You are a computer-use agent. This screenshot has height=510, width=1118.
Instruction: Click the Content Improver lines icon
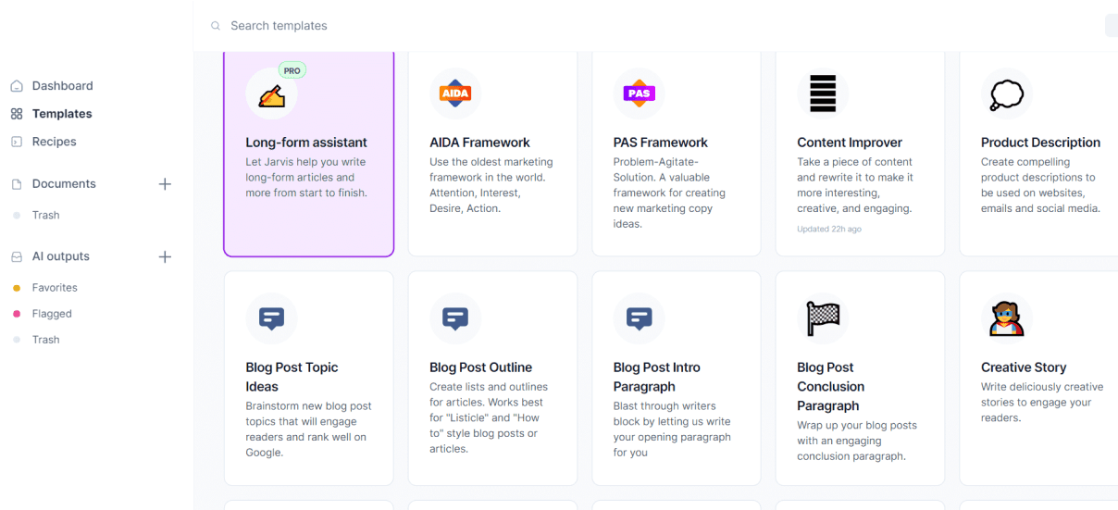pos(823,93)
